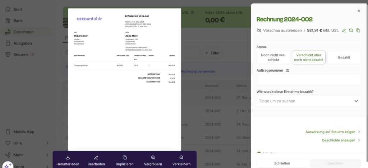Click the refresh icon beside the invoice amount
368x168 pixels.
click(351, 30)
